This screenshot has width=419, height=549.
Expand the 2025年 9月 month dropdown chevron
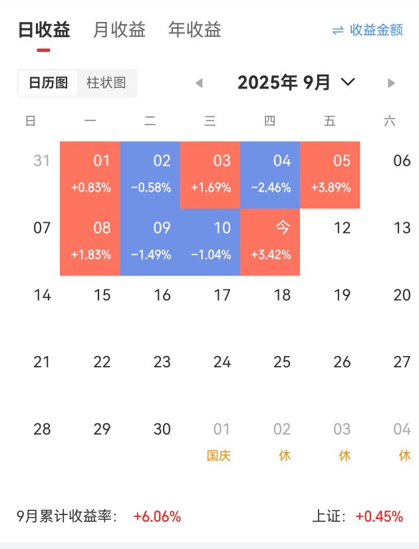[348, 82]
